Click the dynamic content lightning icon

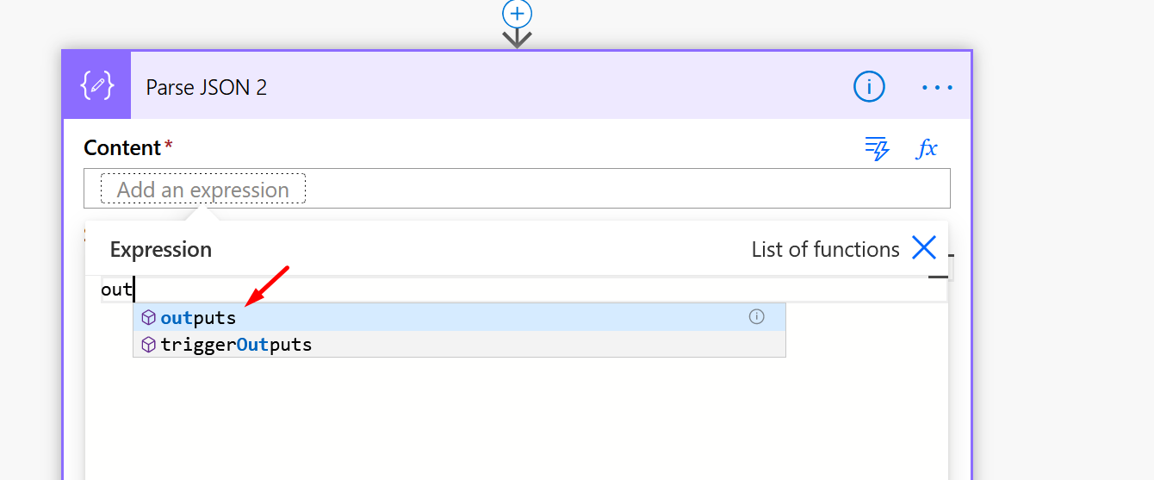[877, 148]
